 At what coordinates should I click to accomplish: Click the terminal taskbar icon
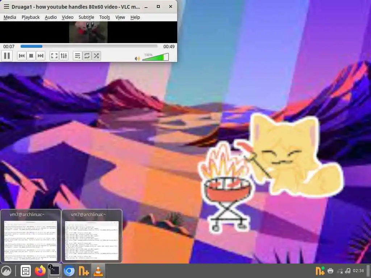(x=54, y=271)
